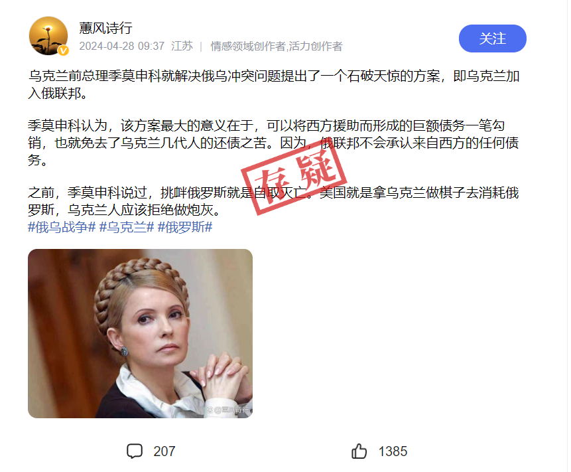Click the paragraph starting with 之前

tap(274, 201)
